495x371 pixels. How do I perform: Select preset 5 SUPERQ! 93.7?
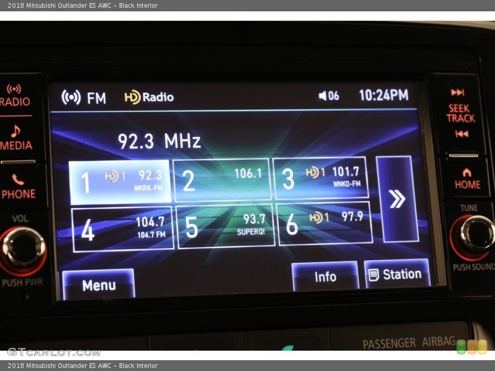pyautogui.click(x=225, y=227)
